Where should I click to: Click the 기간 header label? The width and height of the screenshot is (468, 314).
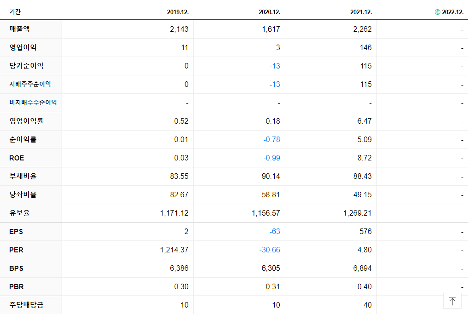(x=15, y=12)
